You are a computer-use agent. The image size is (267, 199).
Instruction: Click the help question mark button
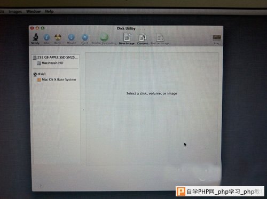click(x=40, y=186)
